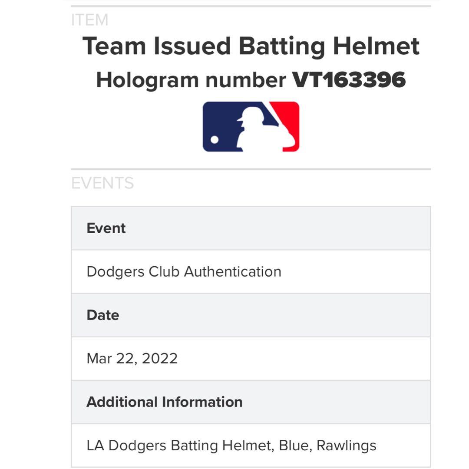Click the Event header row
Viewport: 469px width, 469px height.
251,228
